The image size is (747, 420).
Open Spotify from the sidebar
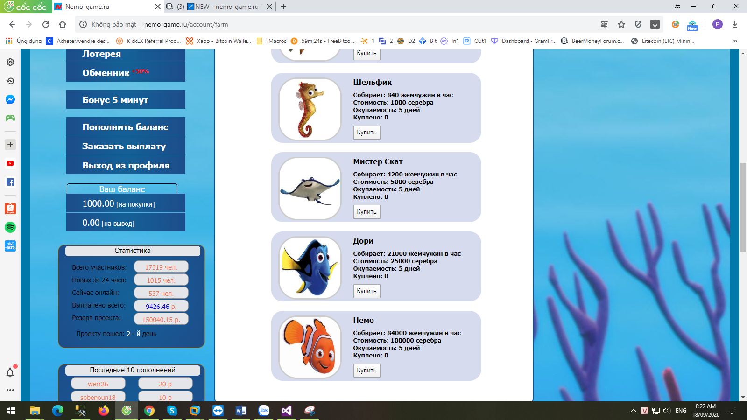pyautogui.click(x=10, y=227)
